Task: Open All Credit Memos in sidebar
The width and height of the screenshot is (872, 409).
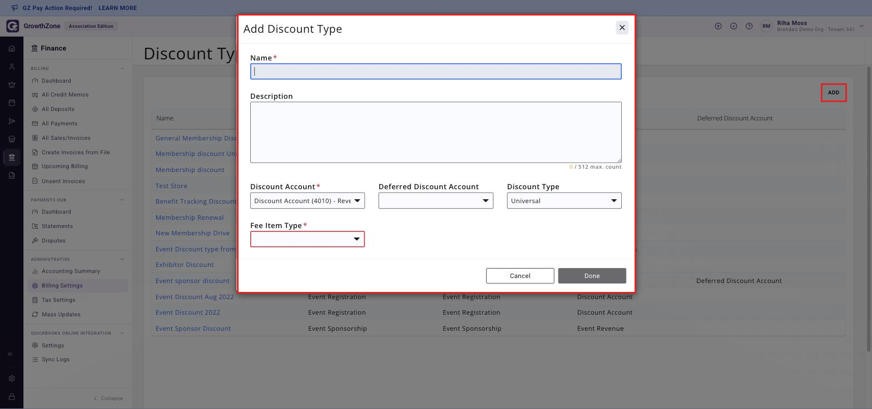Action: click(x=65, y=95)
